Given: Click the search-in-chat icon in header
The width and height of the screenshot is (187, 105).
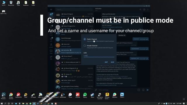Looking at the screenshot, I should (x=140, y=10).
